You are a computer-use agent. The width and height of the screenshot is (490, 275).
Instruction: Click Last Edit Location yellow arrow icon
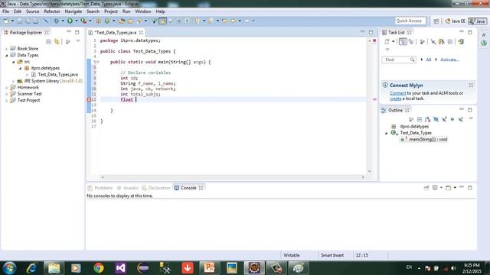224,21
